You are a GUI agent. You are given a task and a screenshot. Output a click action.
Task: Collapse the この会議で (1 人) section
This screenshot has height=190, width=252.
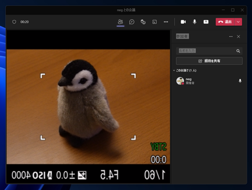[185, 71]
